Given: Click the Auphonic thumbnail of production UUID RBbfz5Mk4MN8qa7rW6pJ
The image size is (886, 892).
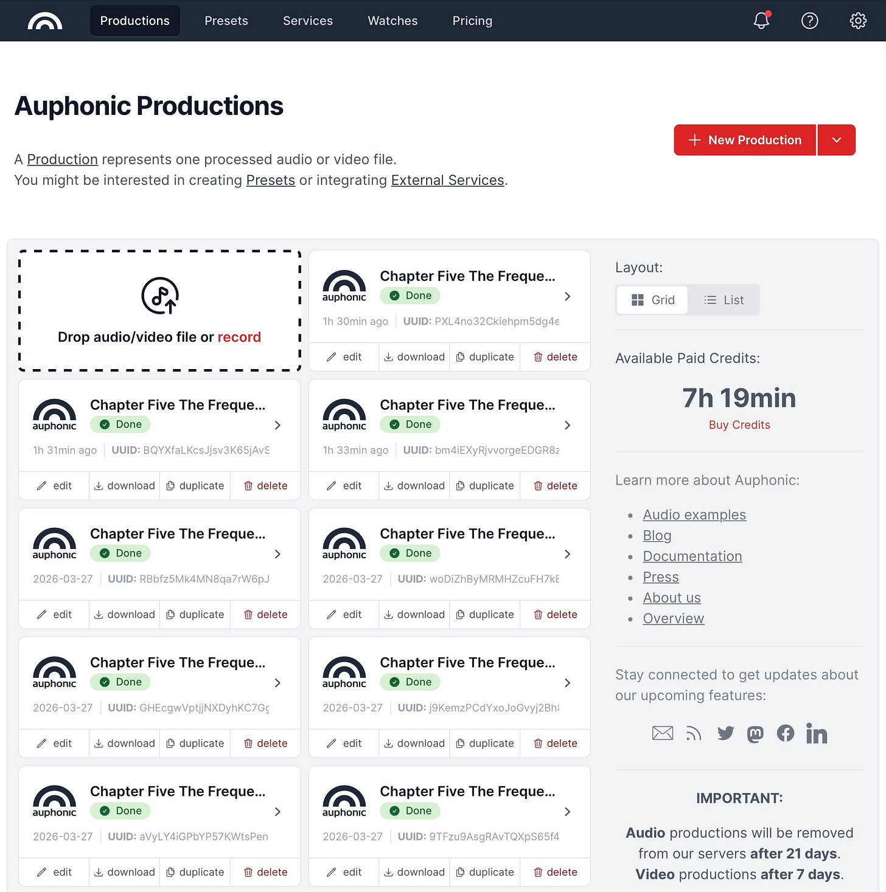Looking at the screenshot, I should coord(55,544).
